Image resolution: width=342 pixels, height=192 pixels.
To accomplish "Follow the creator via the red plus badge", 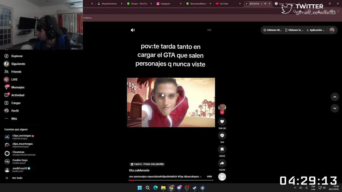I will [222, 113].
